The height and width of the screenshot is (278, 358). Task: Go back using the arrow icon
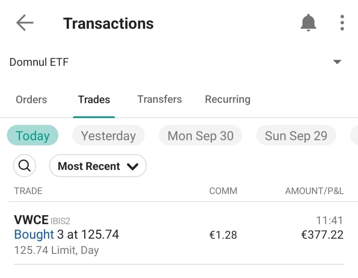pos(24,23)
